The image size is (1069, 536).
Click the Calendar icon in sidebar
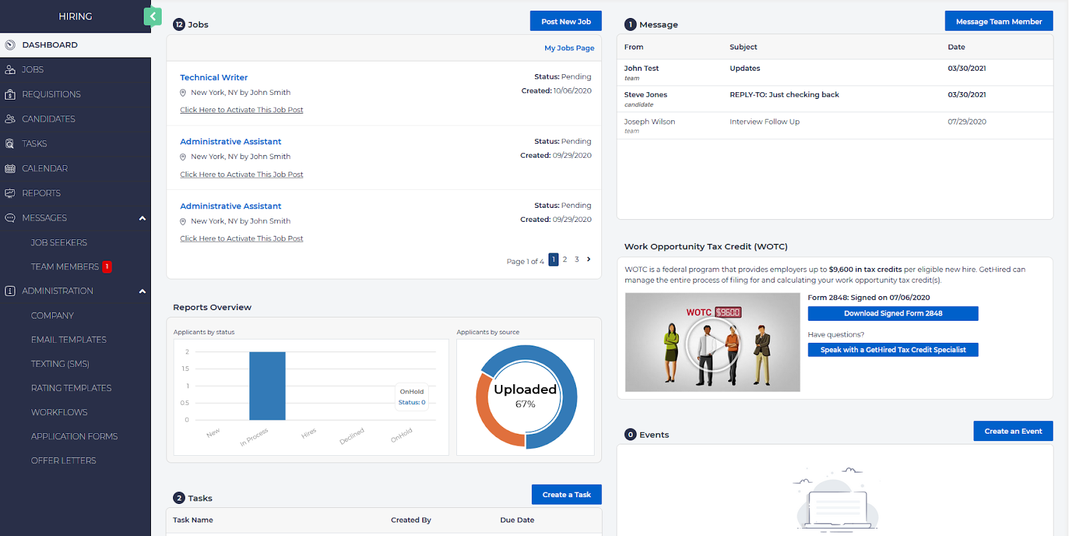10,168
